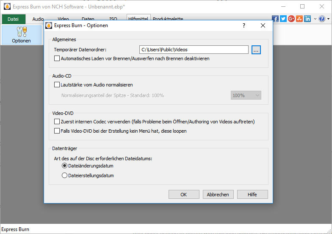This screenshot has width=332, height=234.
Task: Enable Automatisches Laden vor Brennen deaktivieren checkbox
Action: pyautogui.click(x=57, y=58)
